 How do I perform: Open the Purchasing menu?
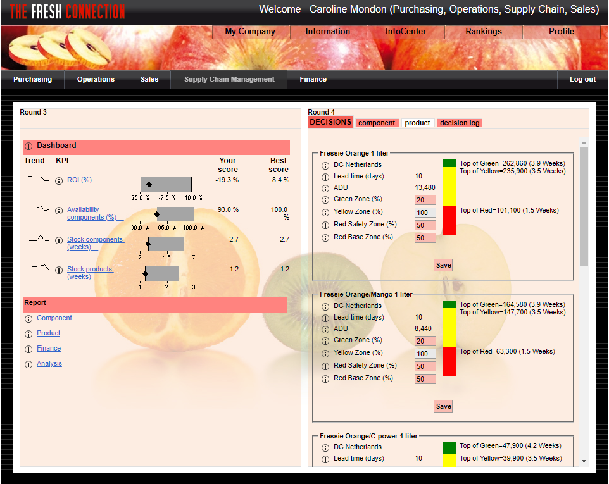(33, 79)
